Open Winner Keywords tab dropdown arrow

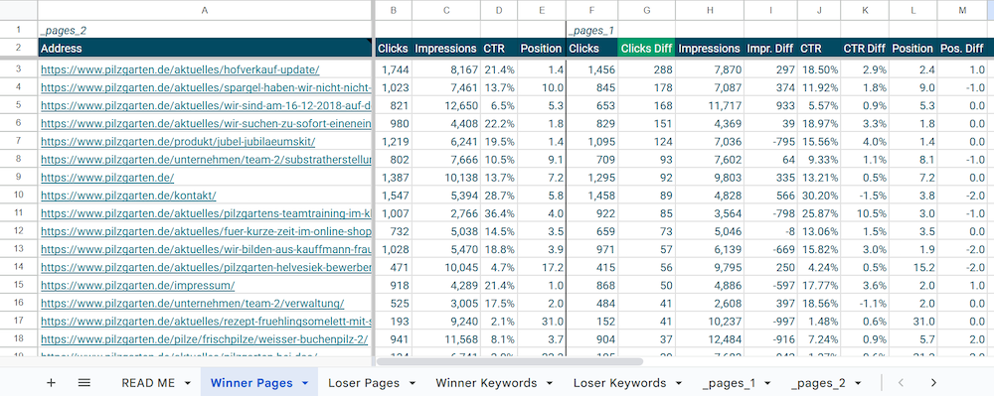click(x=550, y=383)
